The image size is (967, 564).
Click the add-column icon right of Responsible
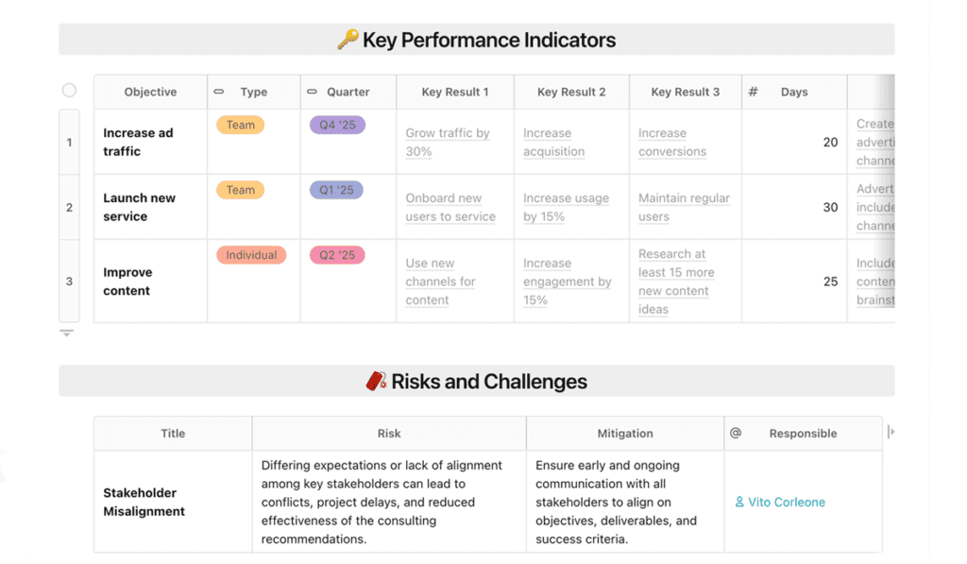pos(891,432)
